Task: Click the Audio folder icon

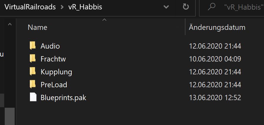Action: tap(33, 46)
